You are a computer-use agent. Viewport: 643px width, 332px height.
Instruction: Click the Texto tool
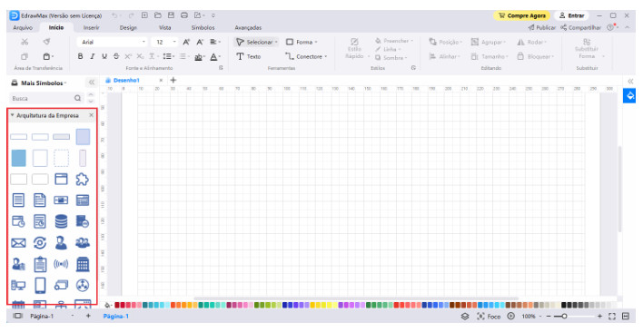click(x=249, y=56)
